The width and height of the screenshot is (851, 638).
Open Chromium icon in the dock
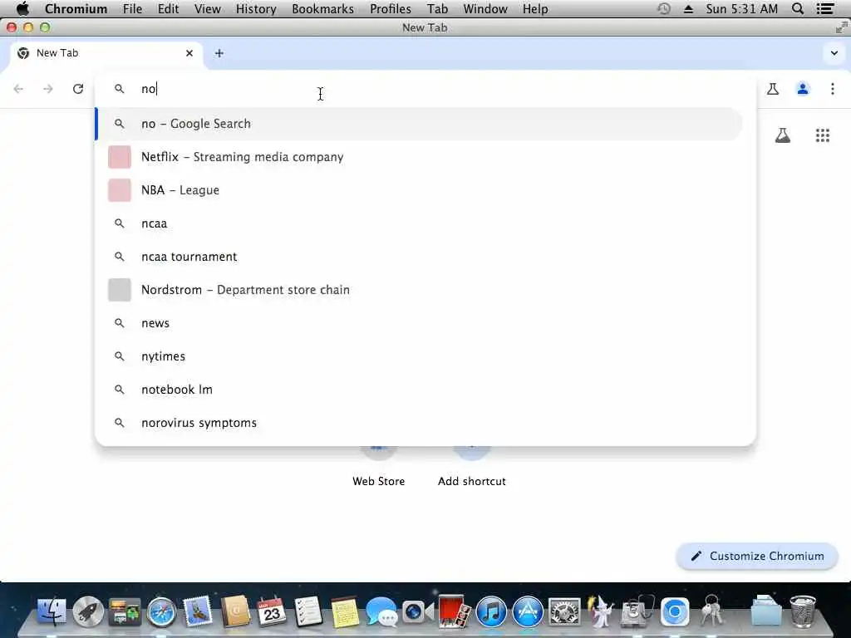tap(675, 612)
